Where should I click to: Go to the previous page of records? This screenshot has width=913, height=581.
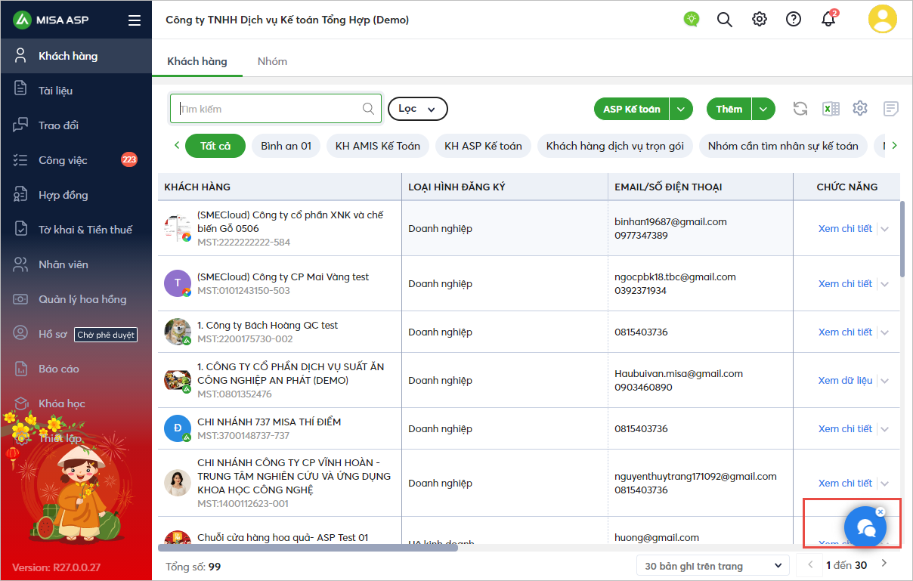810,564
